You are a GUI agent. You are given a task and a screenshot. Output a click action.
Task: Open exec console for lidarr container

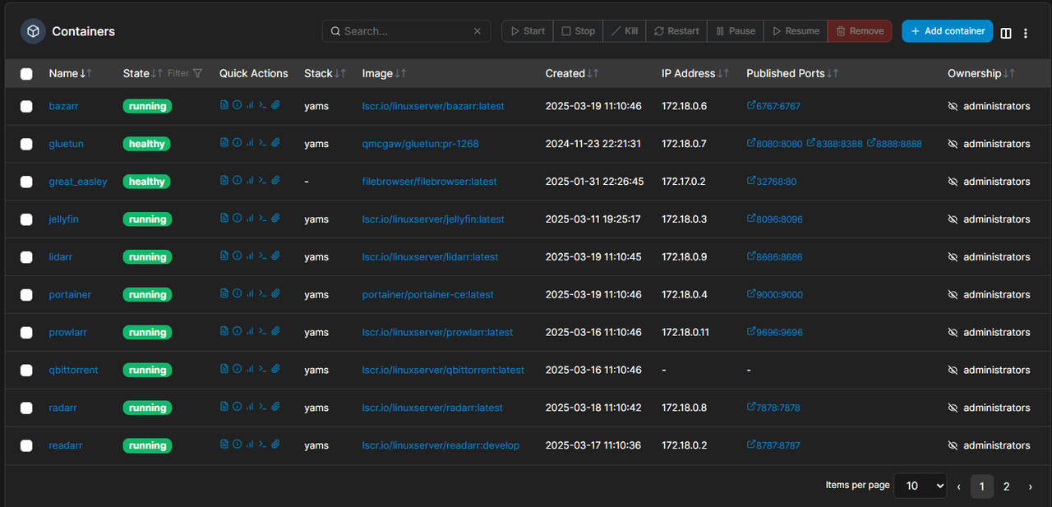(x=262, y=256)
